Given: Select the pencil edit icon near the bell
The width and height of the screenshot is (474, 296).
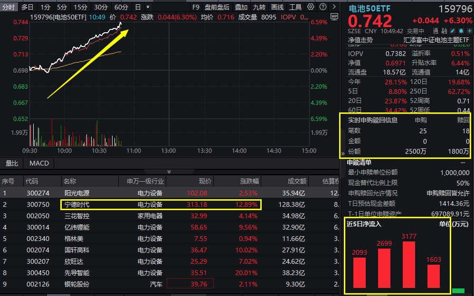Looking at the screenshot, I should click(452, 30).
